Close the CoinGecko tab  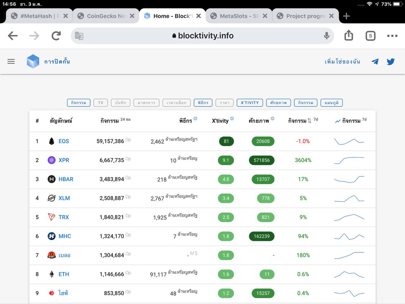pos(132,16)
